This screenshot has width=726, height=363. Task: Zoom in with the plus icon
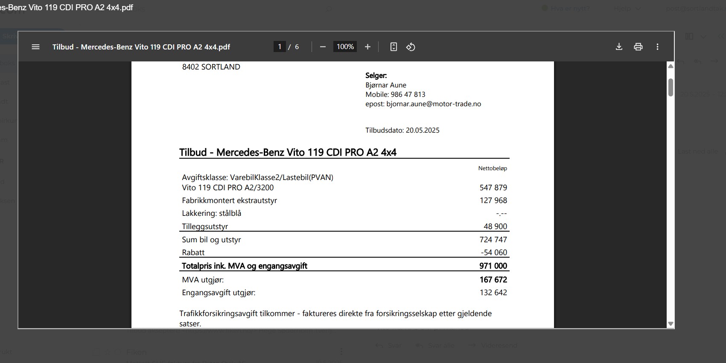tap(367, 47)
